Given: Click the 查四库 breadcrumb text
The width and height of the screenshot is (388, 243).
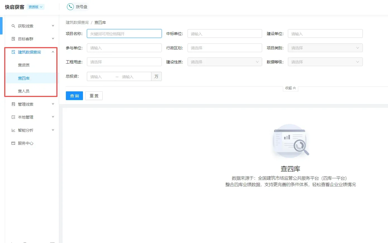Looking at the screenshot, I should [x=100, y=22].
